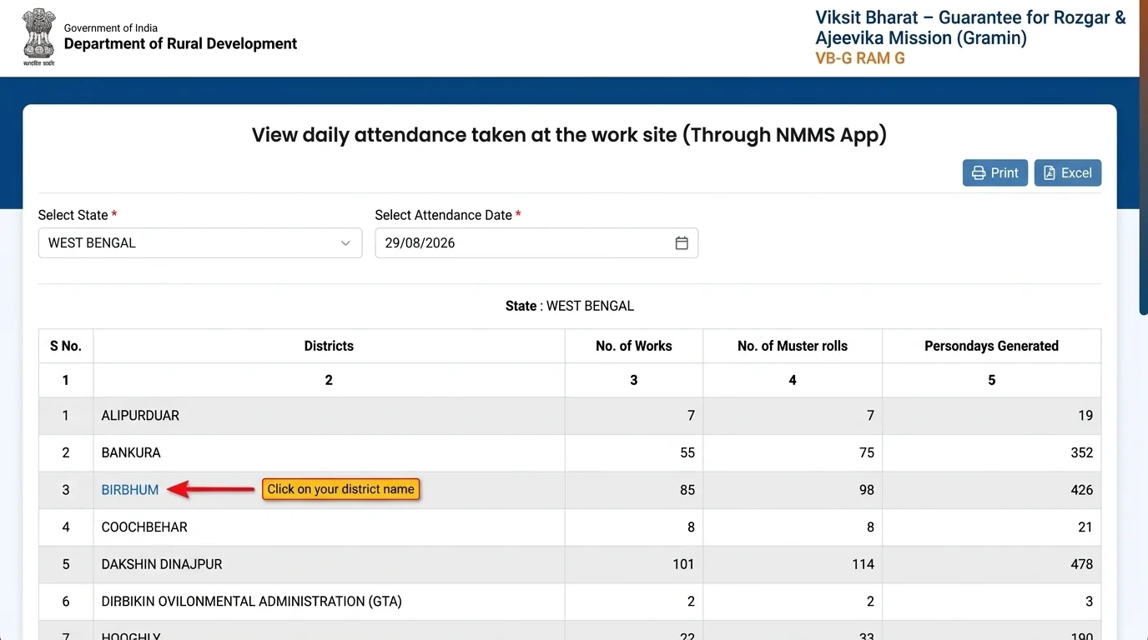
Task: Click Dakshin Dinajpur's works count 101
Action: [x=683, y=564]
